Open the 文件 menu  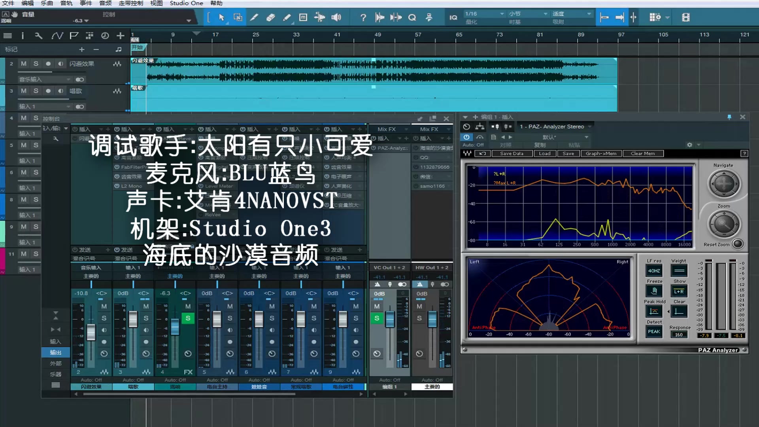(x=8, y=3)
